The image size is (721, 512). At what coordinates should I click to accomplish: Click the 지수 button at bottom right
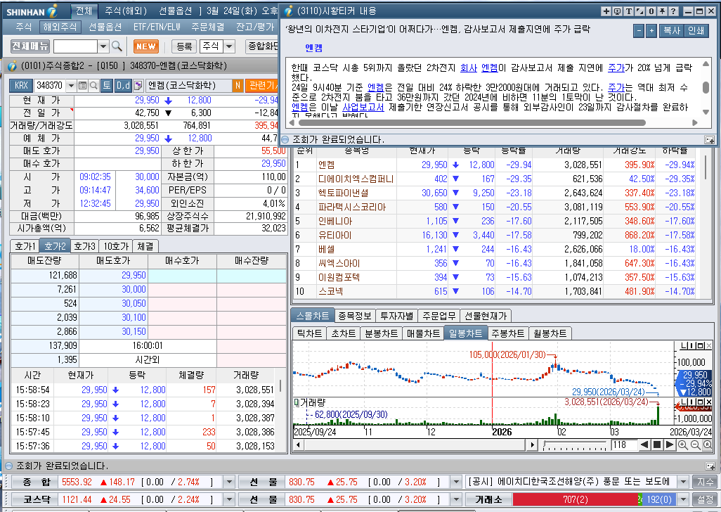(x=705, y=482)
